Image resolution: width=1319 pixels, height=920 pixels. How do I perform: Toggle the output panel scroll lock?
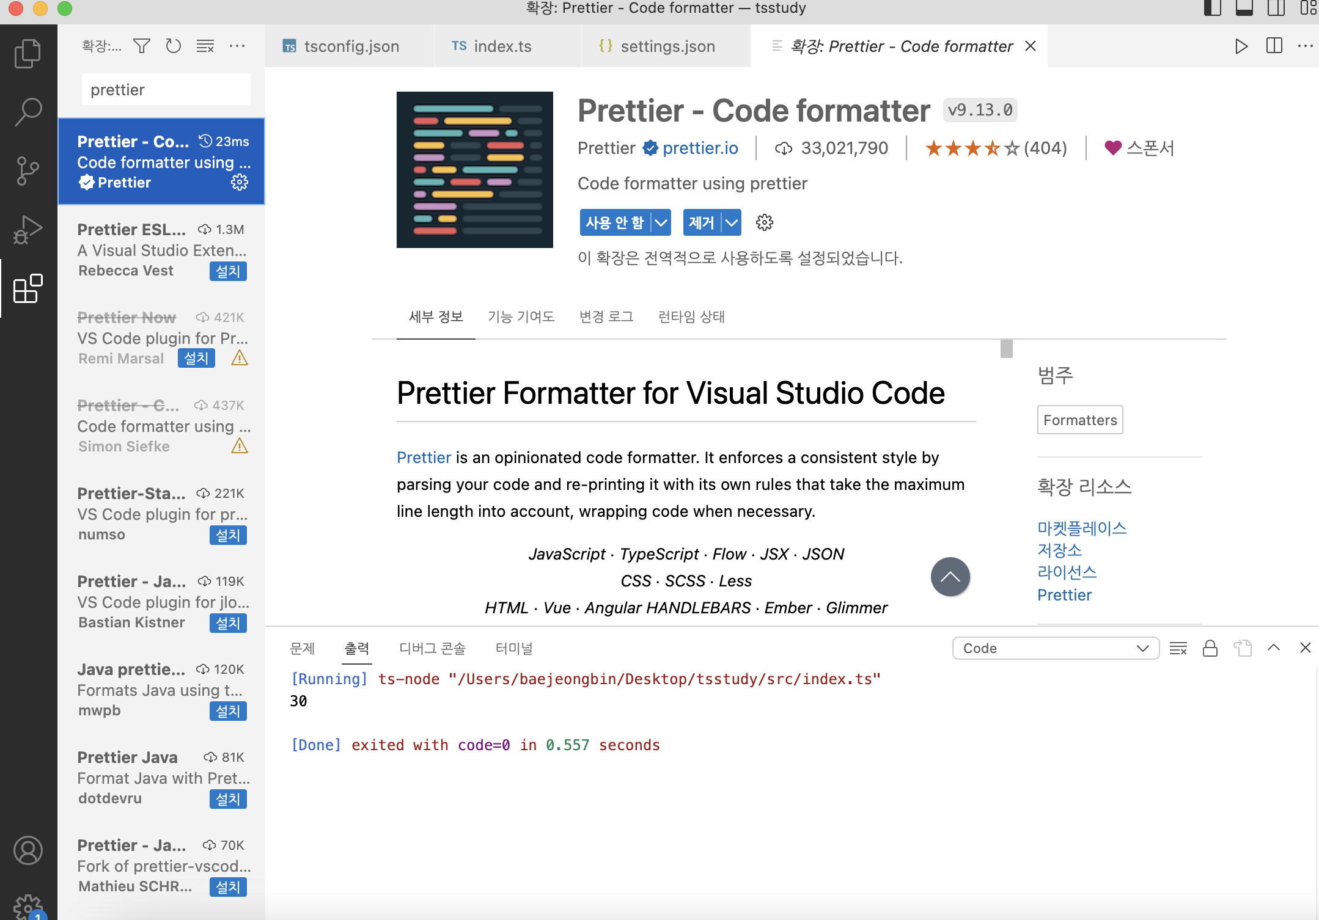tap(1210, 648)
